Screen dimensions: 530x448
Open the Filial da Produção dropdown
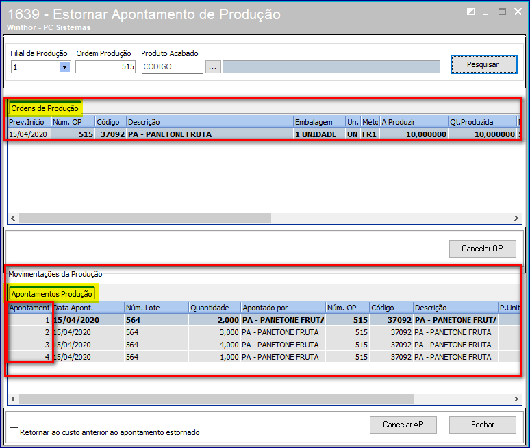[x=64, y=67]
